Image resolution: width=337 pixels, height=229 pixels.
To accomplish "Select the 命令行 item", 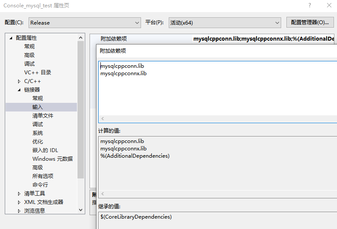I will pos(40,185).
